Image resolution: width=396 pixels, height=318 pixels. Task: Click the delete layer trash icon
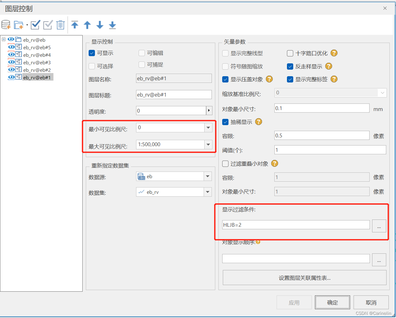(60, 25)
